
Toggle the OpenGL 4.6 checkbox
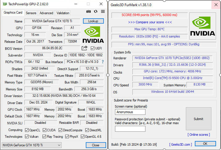click(x=83, y=136)
